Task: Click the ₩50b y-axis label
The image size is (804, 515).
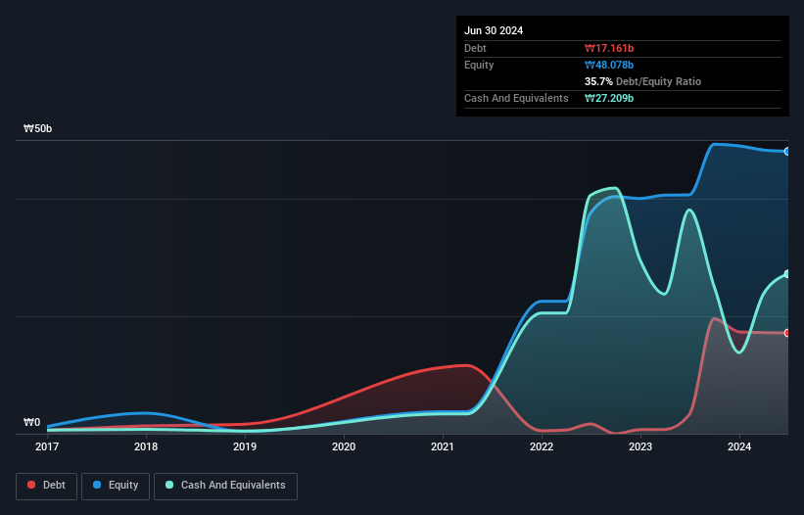Action: click(x=37, y=128)
